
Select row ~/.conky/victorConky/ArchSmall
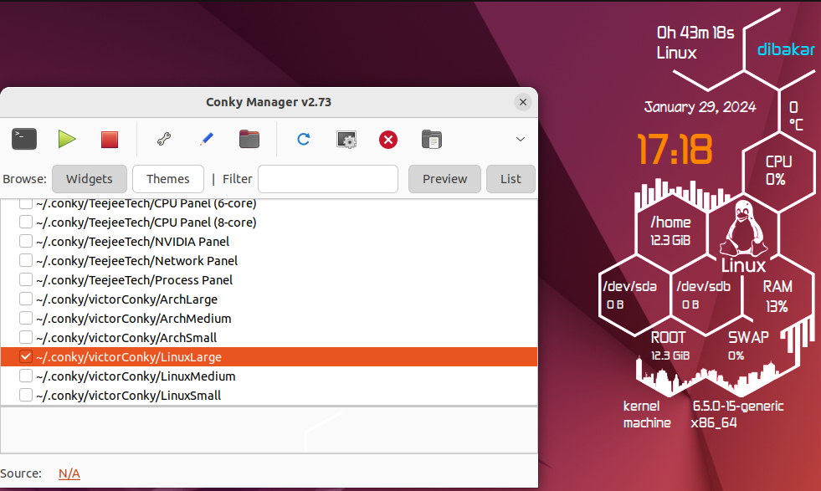[269, 338]
